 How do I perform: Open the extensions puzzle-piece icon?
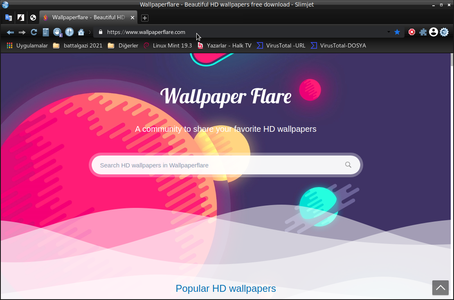click(x=423, y=32)
